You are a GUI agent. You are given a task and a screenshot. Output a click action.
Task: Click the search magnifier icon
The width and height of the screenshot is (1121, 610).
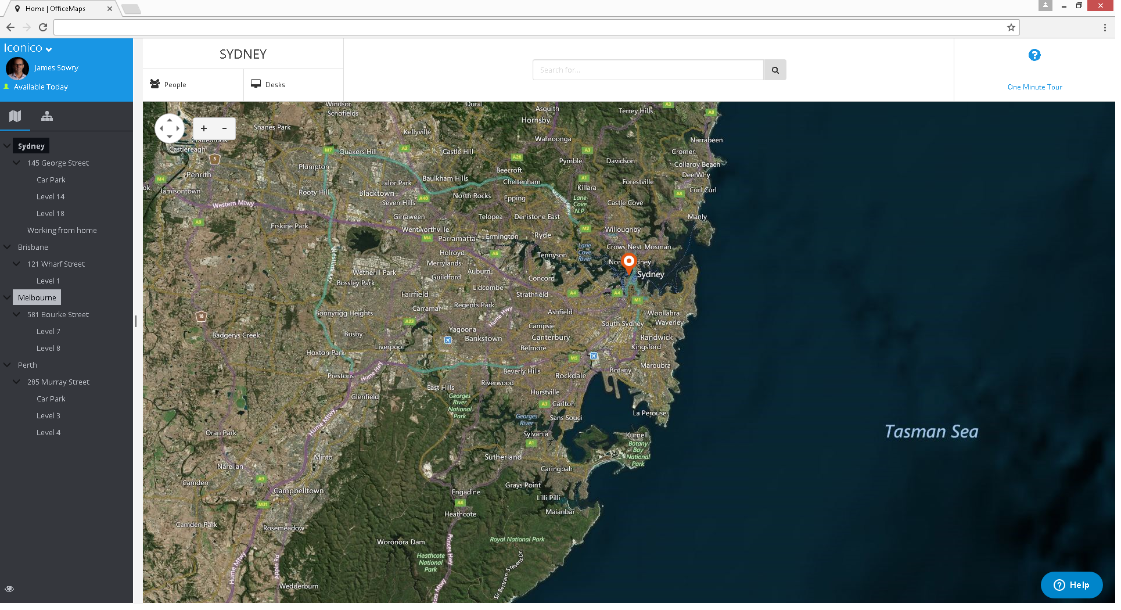tap(775, 70)
